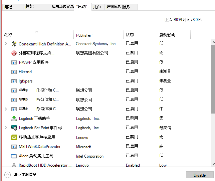Click the scrollbar down arrow
Viewport: 215px width, 181px height.
click(x=213, y=164)
